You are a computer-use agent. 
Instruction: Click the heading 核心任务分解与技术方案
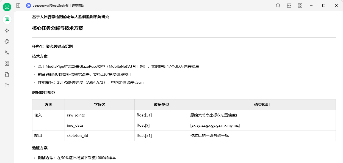(x=57, y=28)
